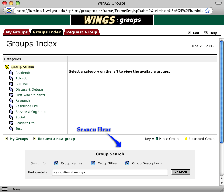Viewport: 224px width, 192px height.
Task: Click the Group Studio open folder icon
Action: click(x=7, y=67)
